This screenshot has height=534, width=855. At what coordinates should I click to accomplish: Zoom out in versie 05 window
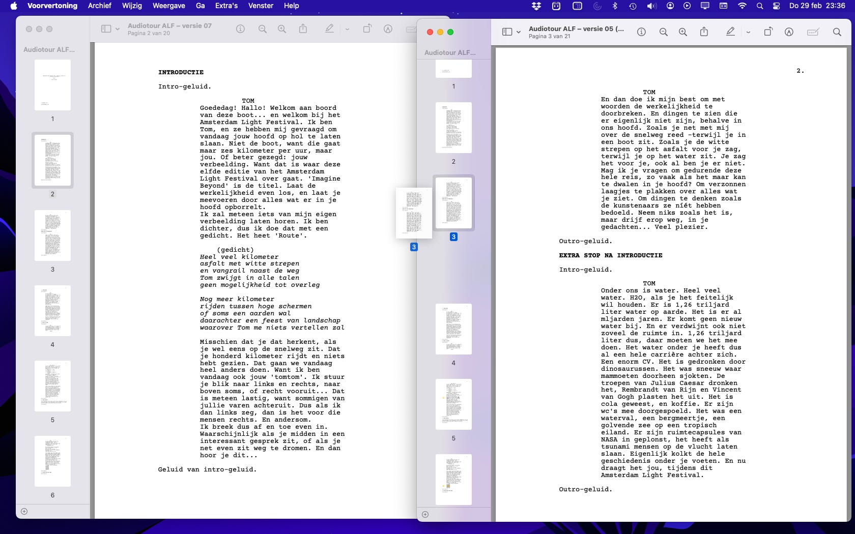click(664, 32)
